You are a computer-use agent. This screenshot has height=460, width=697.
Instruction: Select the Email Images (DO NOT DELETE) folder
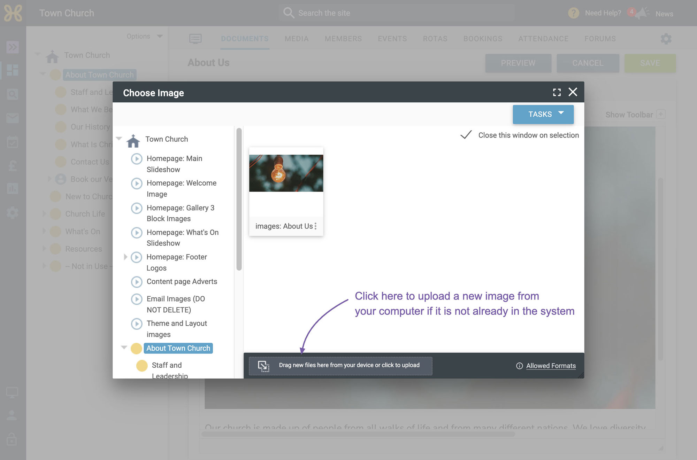point(176,304)
